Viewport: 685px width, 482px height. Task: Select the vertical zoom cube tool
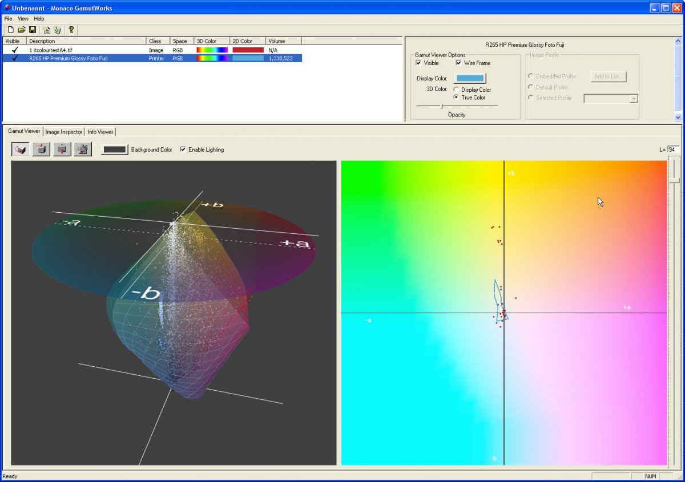pos(62,149)
